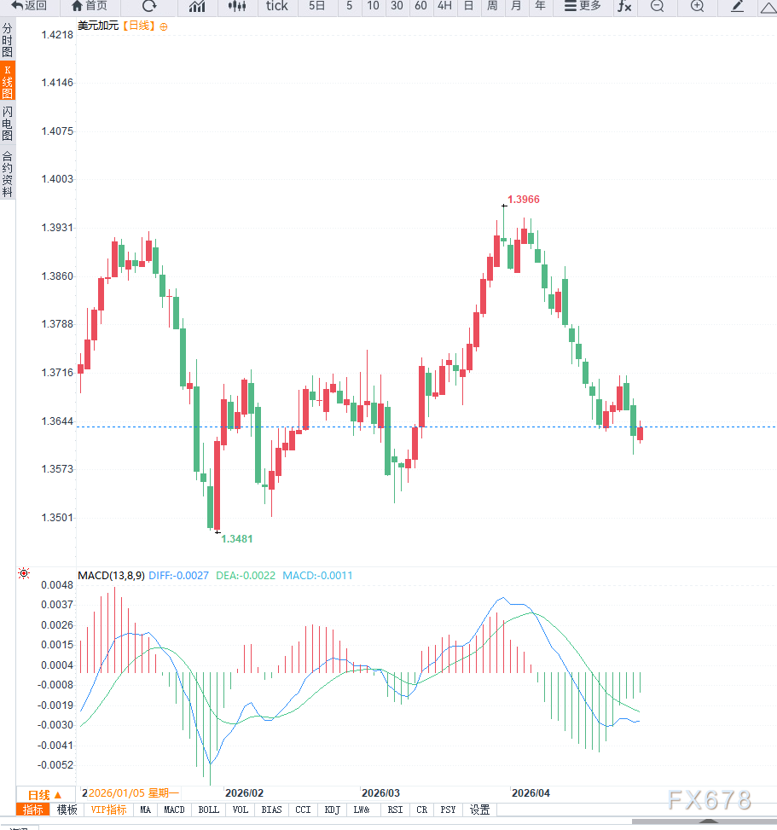The width and height of the screenshot is (777, 830).
Task: Switch to the 分时图 side tab
Action: coord(8,40)
